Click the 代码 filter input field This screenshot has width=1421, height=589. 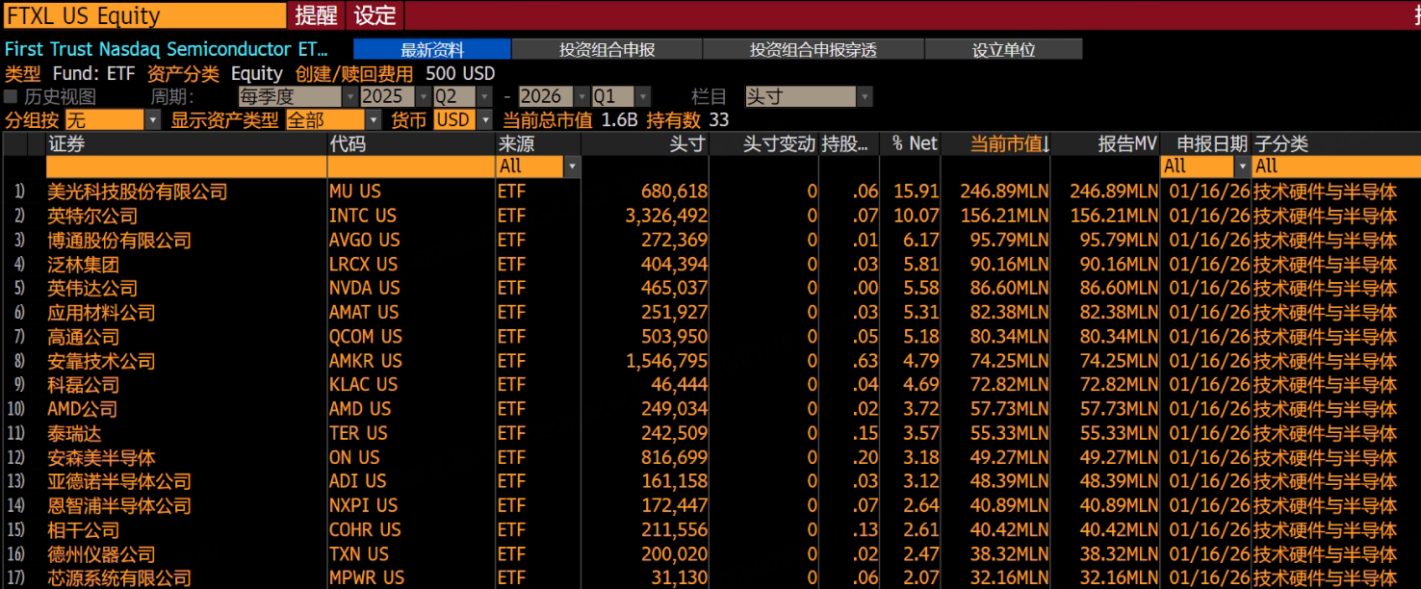click(x=410, y=166)
